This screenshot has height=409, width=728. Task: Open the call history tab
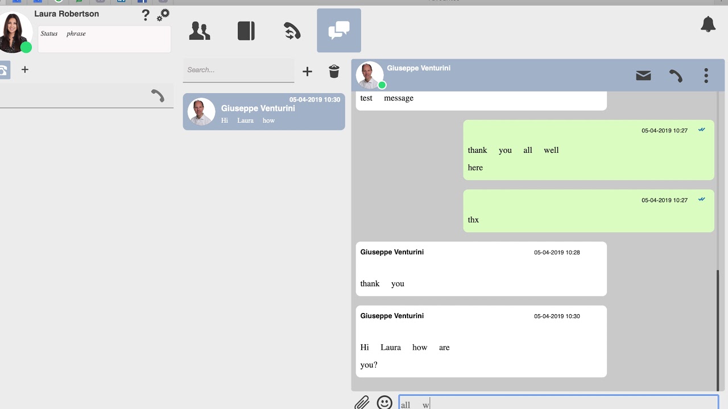coord(292,31)
